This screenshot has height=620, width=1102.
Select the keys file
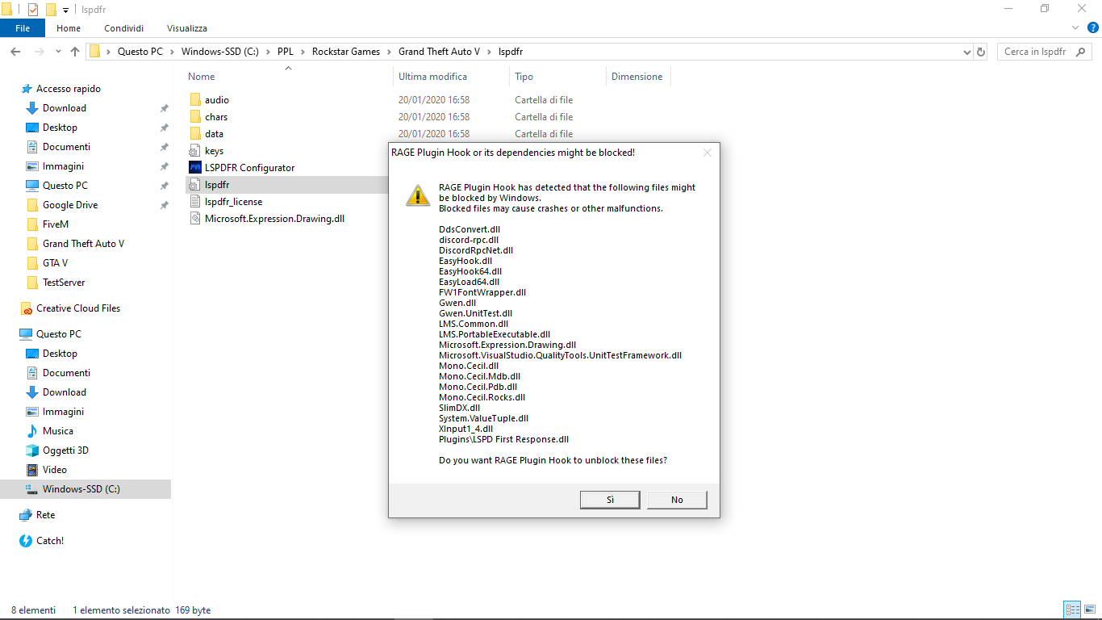214,151
